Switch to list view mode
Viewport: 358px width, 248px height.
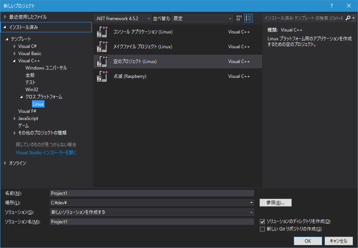pos(248,18)
